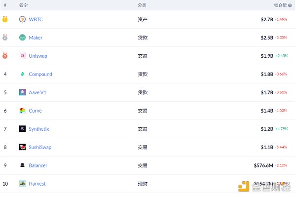This screenshot has width=296, height=197.
Task: Click the 名字 column header
Action: tap(23, 5)
